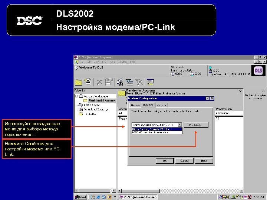The height and width of the screenshot is (200, 267).
Task: Click the All Versions filter field
Action: tap(229, 113)
